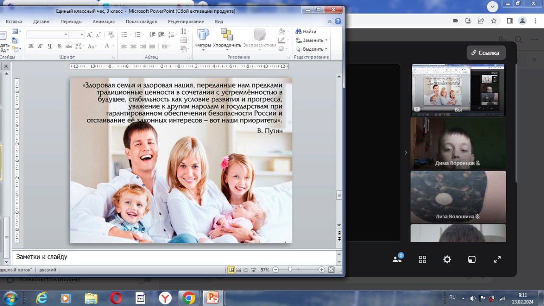Click the Найти find button

pos(306,31)
